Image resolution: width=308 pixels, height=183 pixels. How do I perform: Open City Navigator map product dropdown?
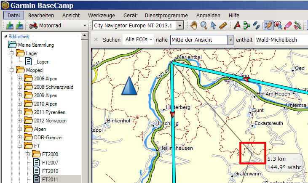(x=180, y=26)
